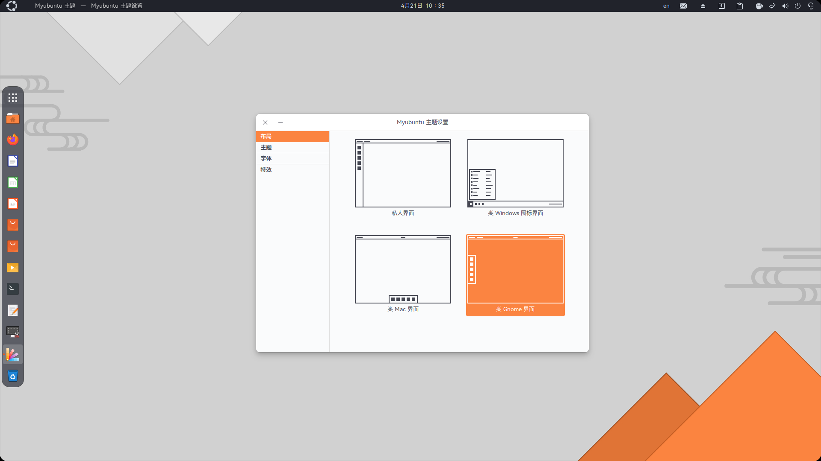
Task: Click the eject removable drive tray icon
Action: [x=703, y=6]
